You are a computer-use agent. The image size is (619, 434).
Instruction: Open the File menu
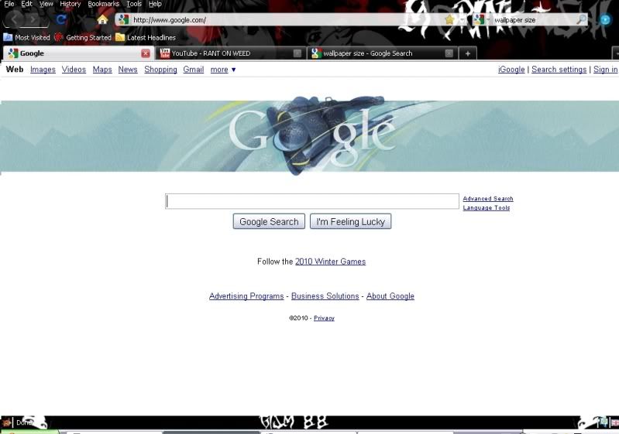9,4
